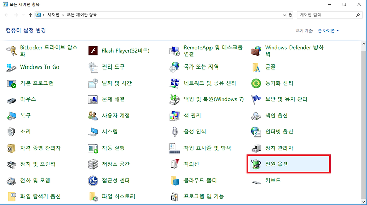The height and width of the screenshot is (205, 367).
Task: Open the 보안 및 유지 관리 flag icon
Action: pyautogui.click(x=256, y=99)
